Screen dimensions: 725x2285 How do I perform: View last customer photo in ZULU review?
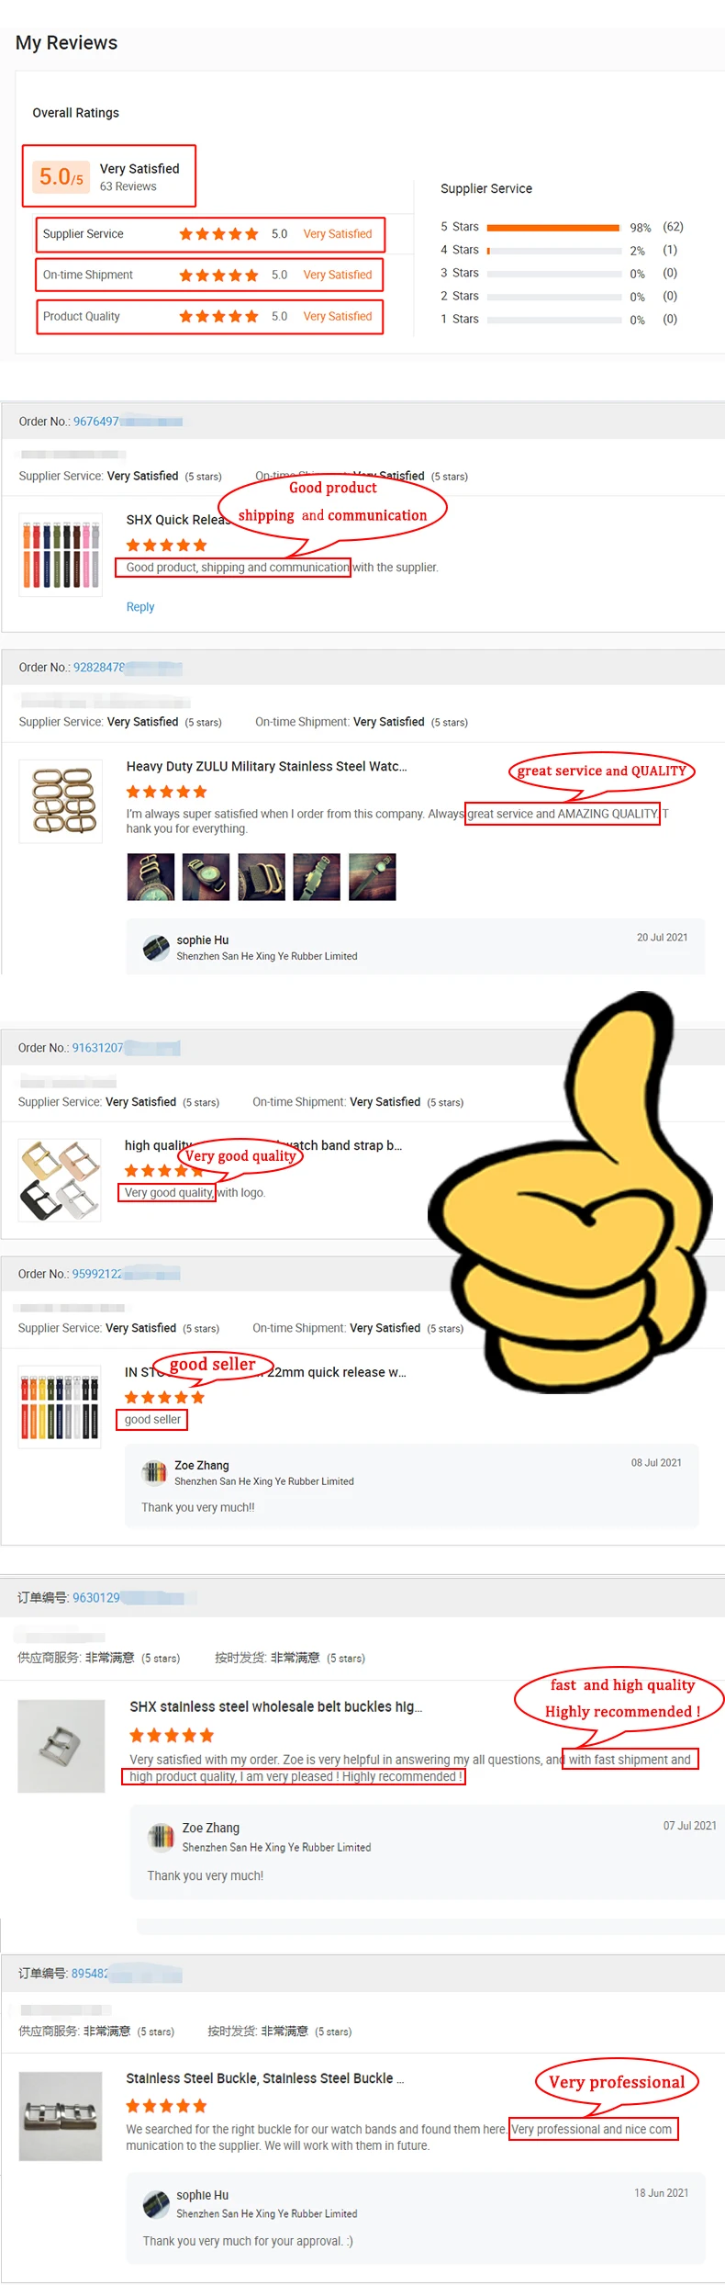click(x=372, y=876)
